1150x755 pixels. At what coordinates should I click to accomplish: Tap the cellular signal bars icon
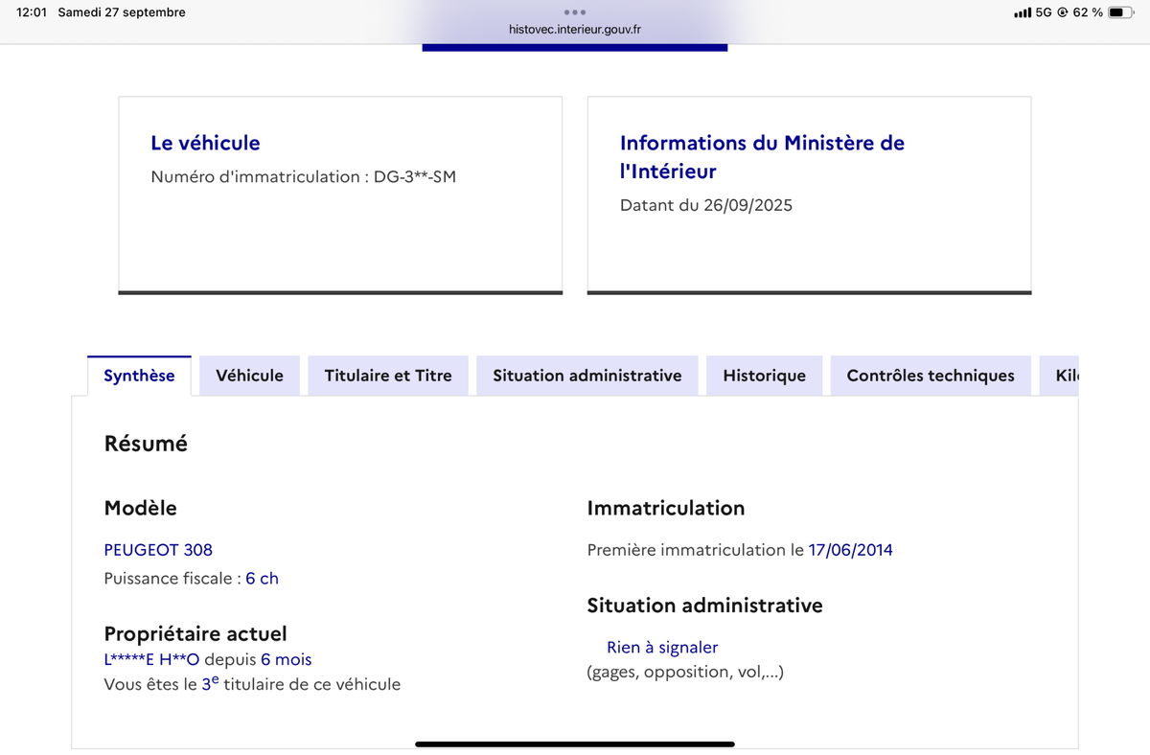tap(1023, 12)
